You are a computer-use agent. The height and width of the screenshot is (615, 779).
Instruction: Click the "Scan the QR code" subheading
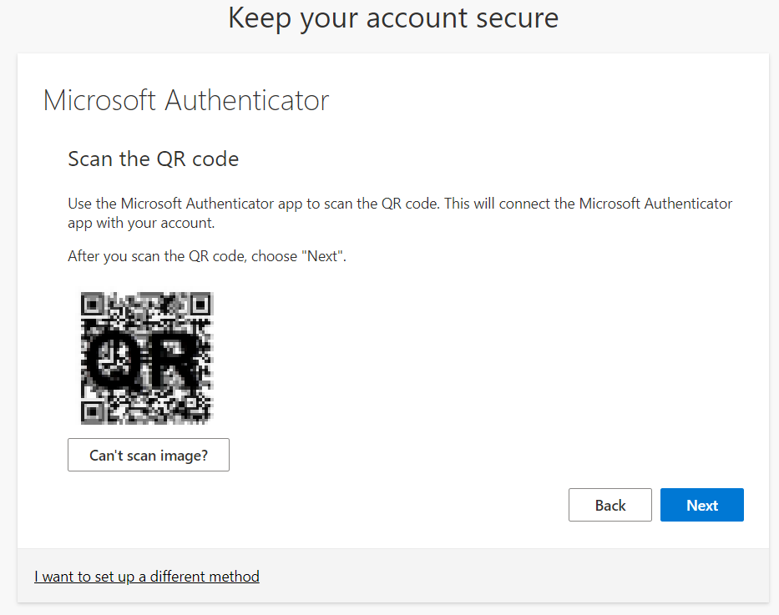[153, 159]
